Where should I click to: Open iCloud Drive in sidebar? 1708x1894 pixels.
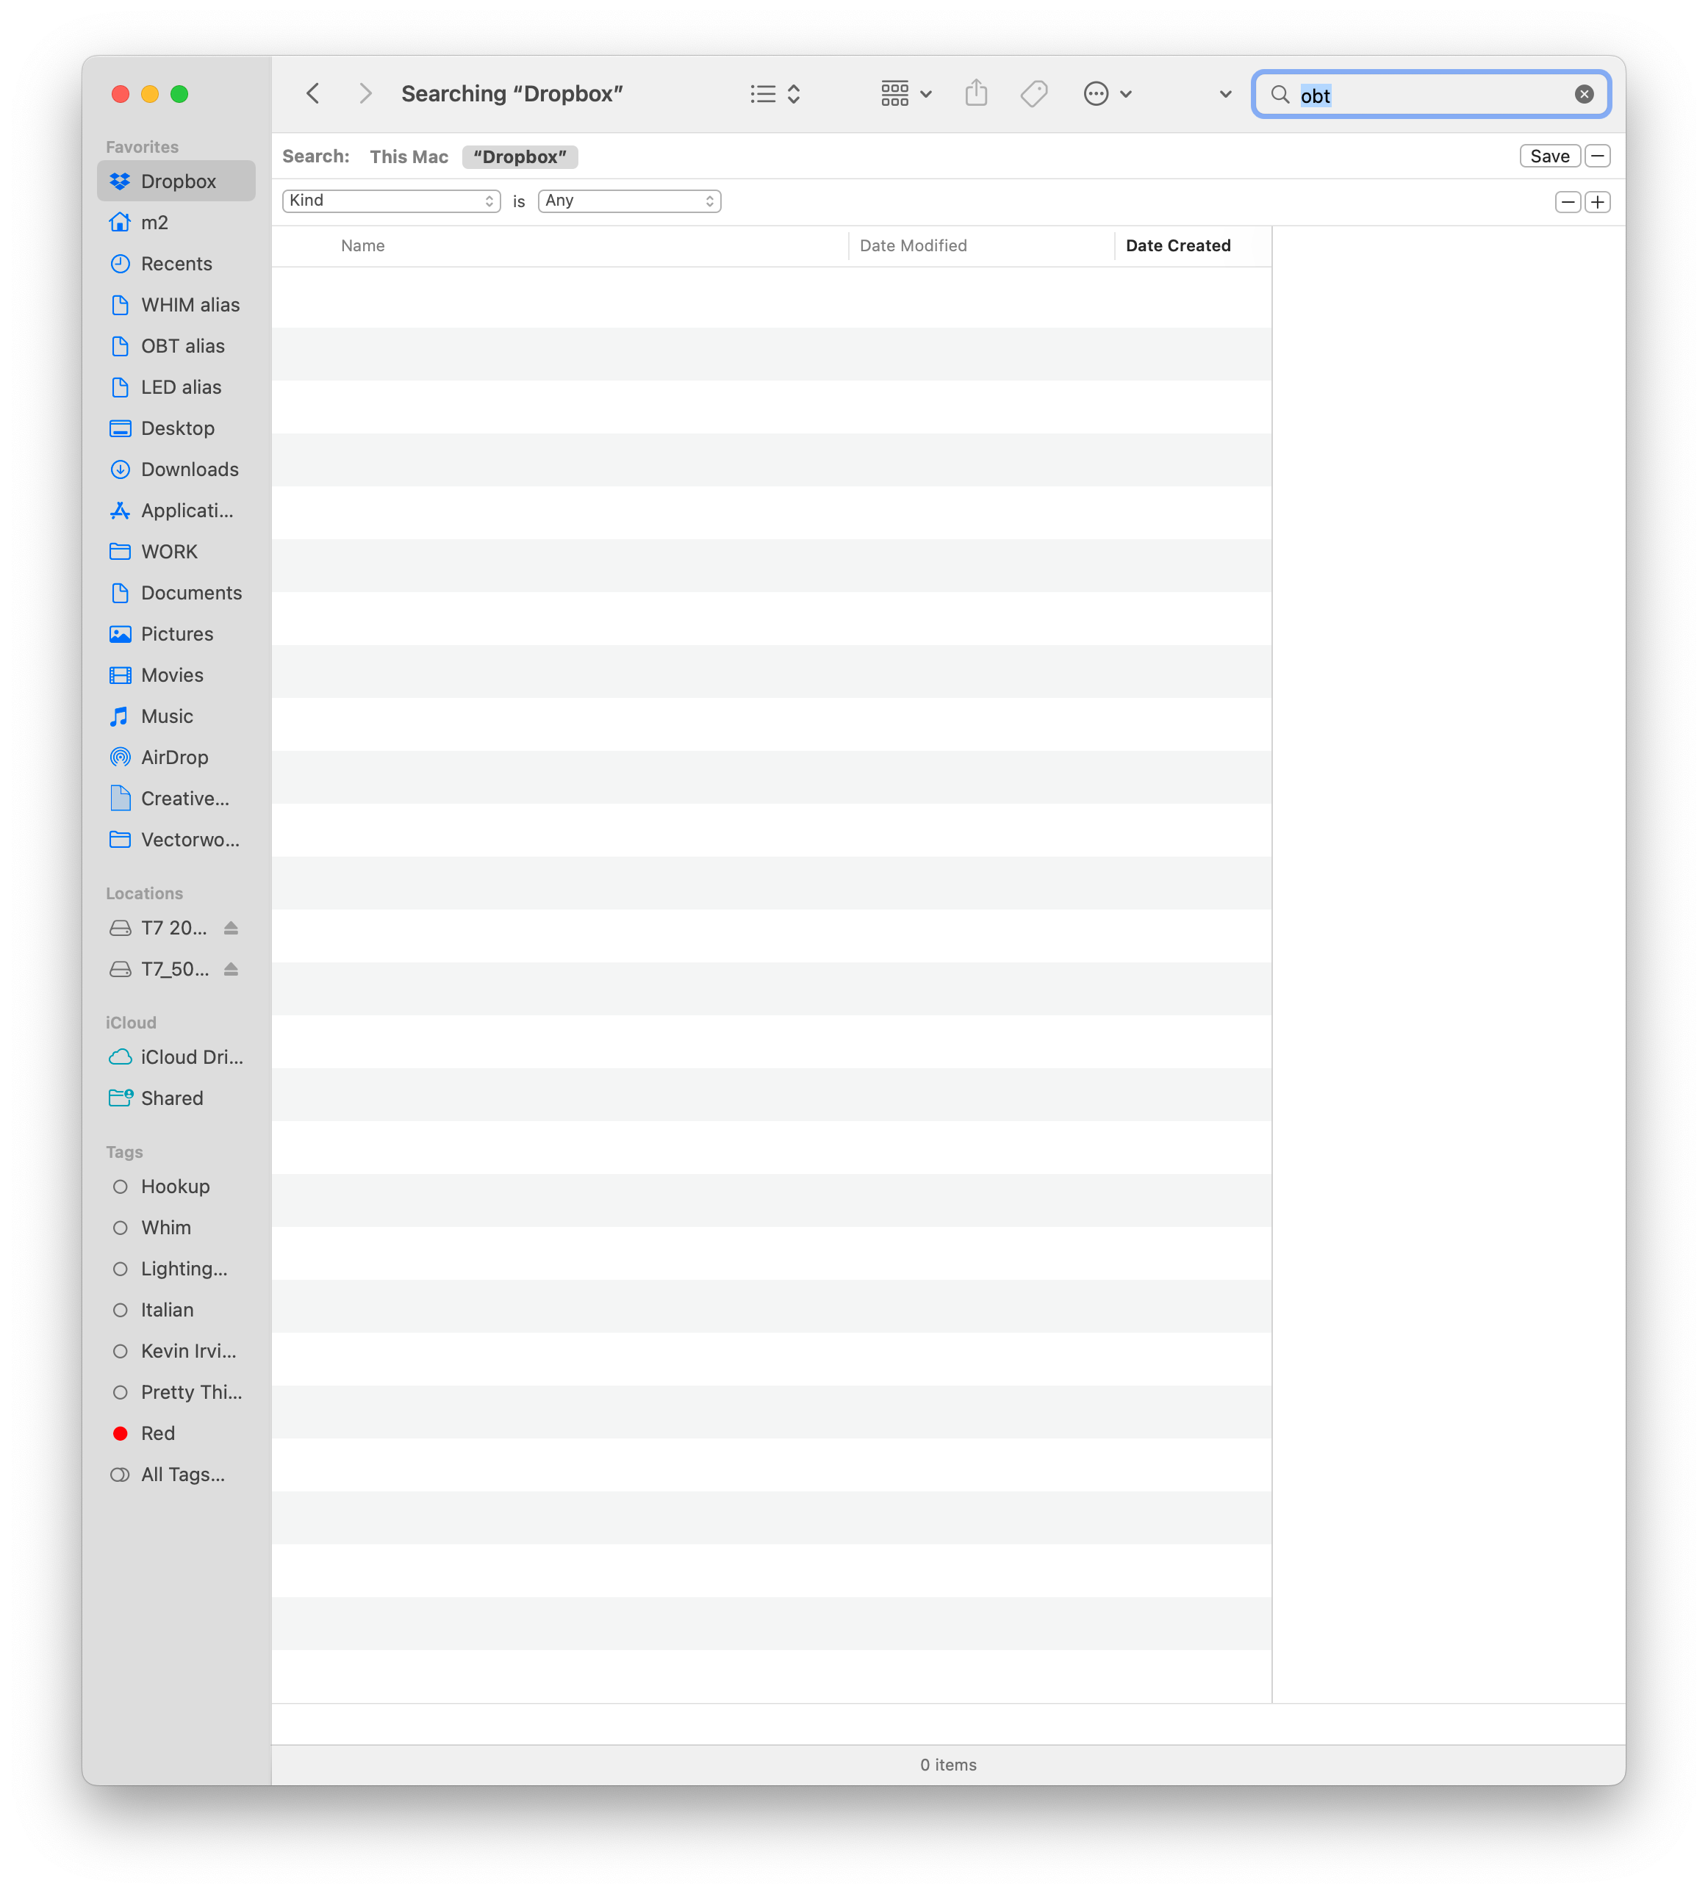coord(176,1057)
